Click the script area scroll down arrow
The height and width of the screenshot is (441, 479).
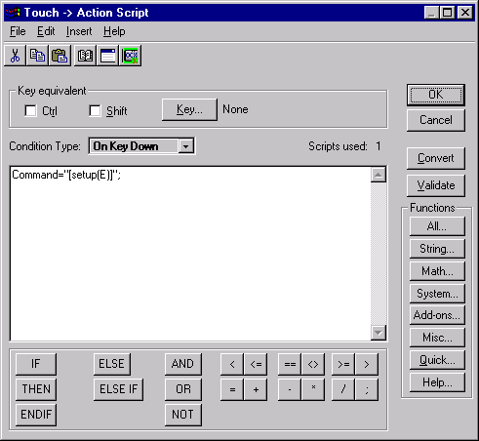[379, 333]
